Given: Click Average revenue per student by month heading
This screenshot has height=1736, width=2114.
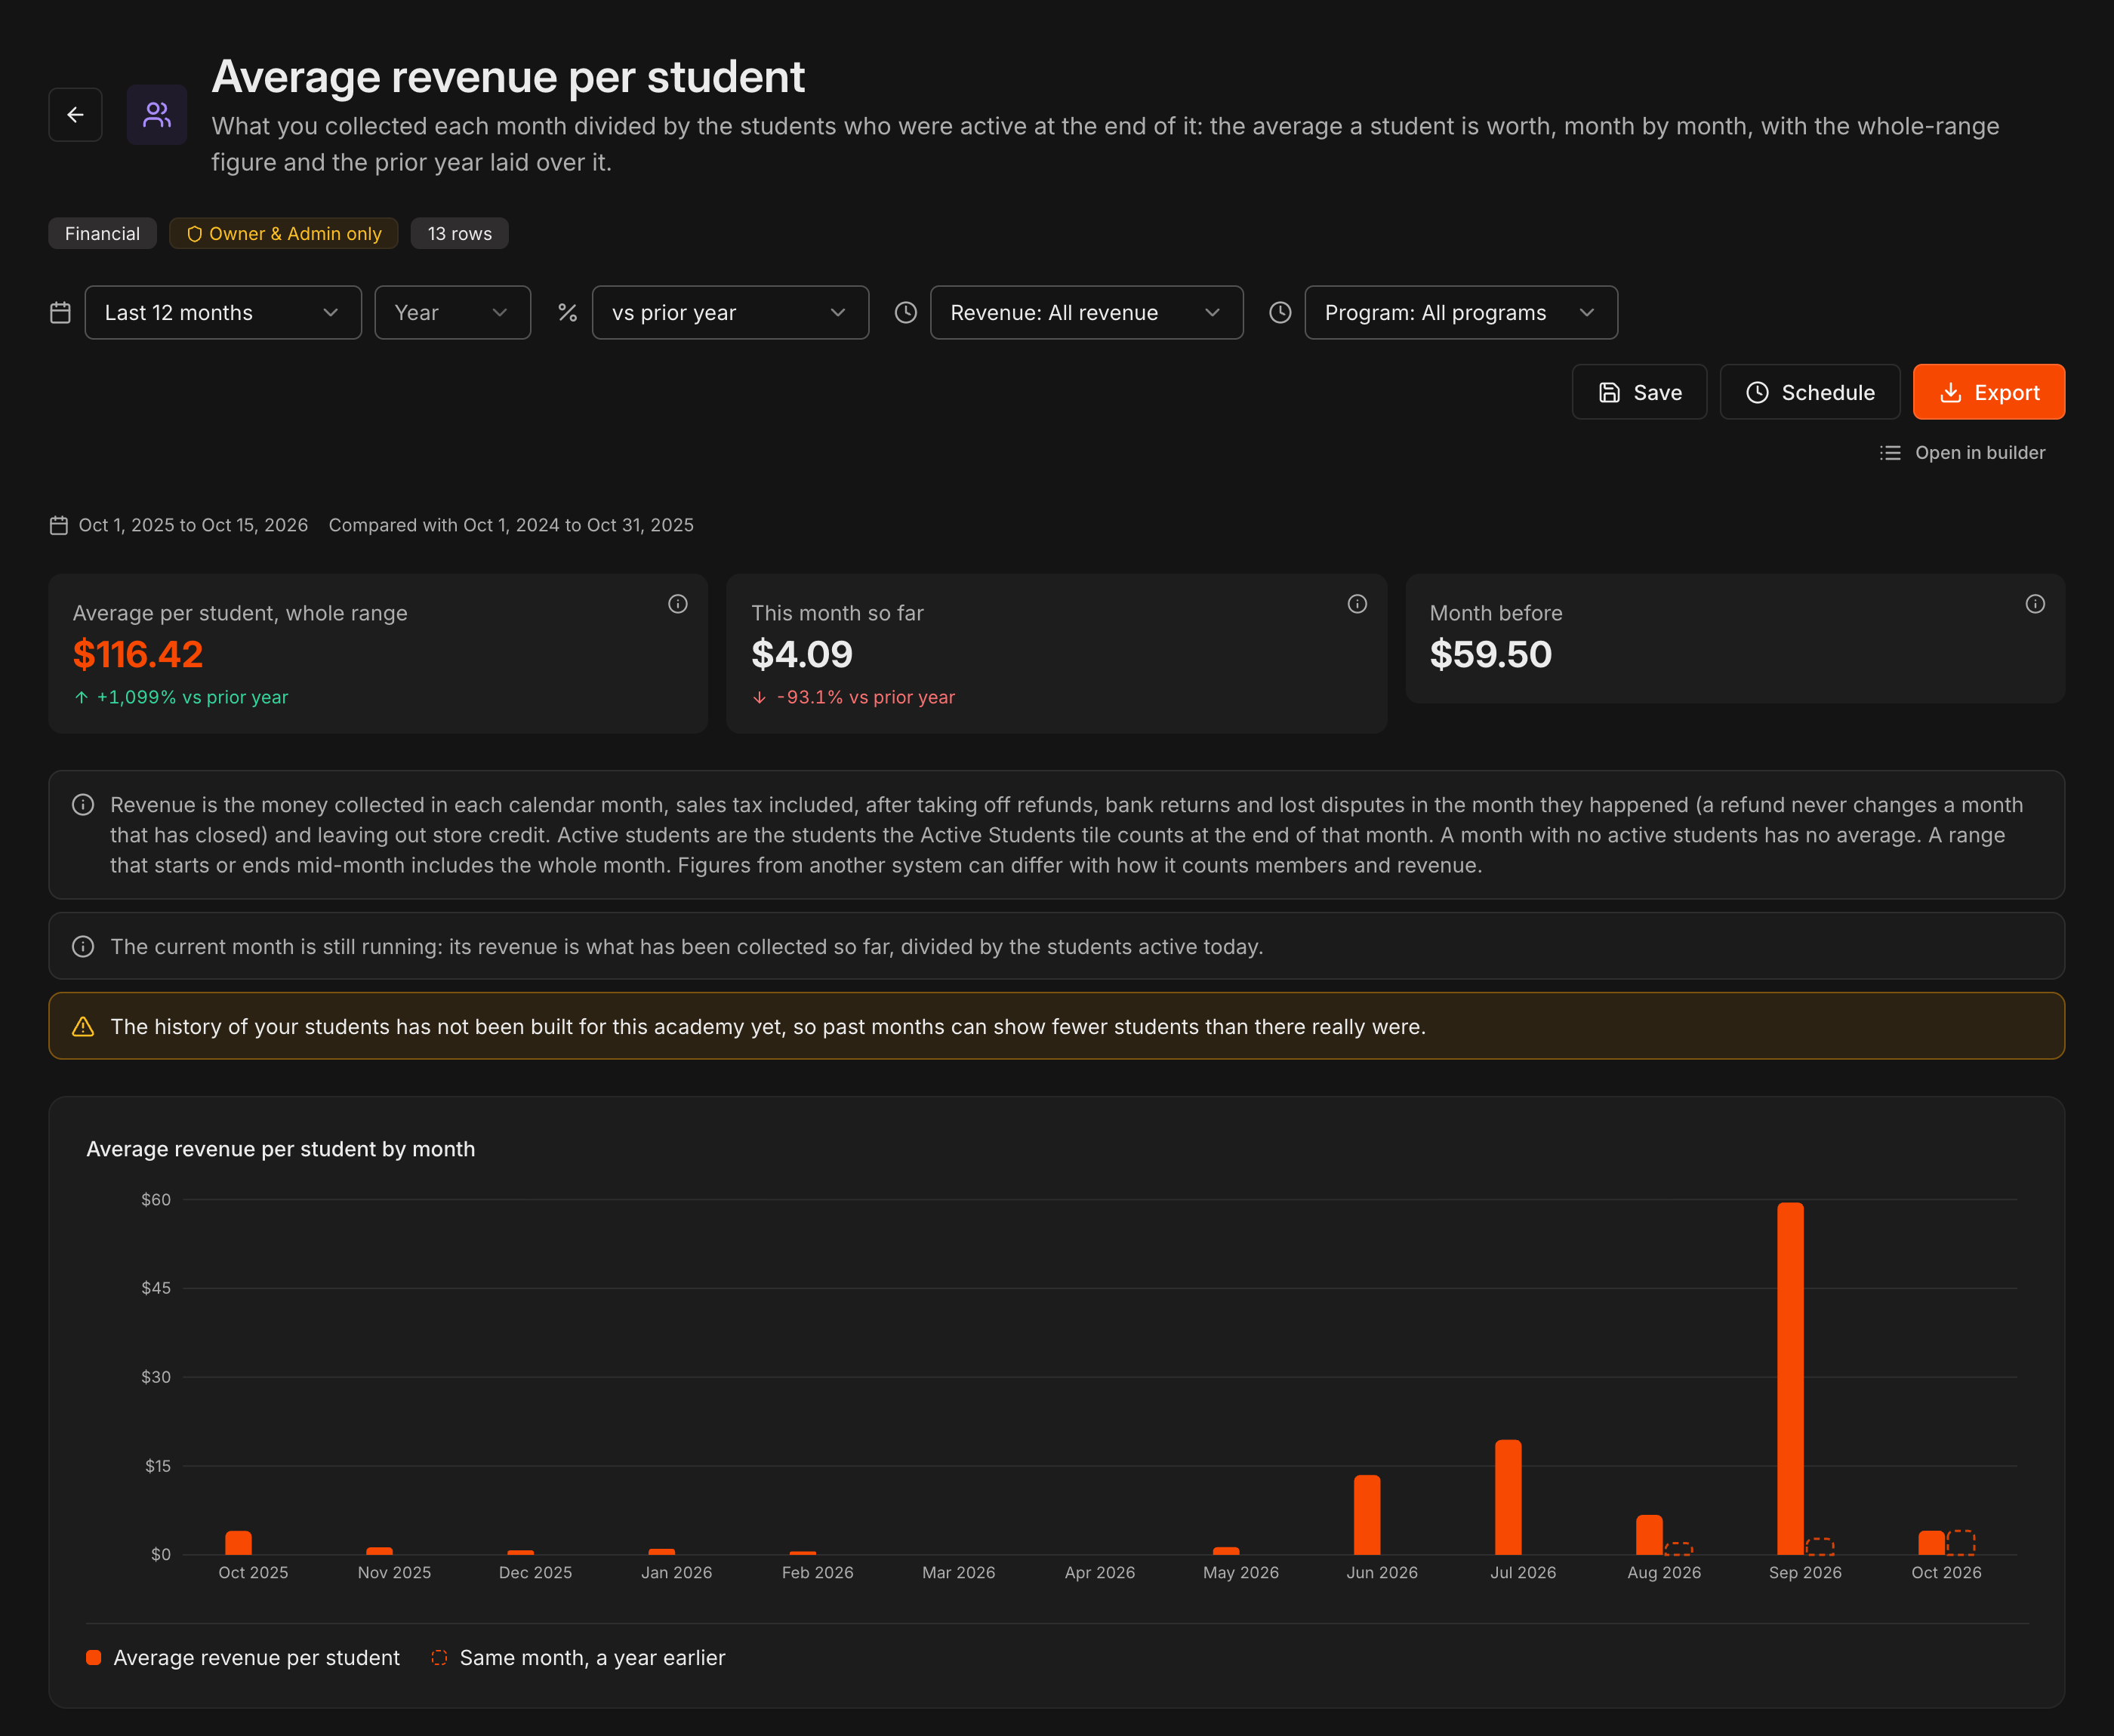Looking at the screenshot, I should coord(281,1149).
